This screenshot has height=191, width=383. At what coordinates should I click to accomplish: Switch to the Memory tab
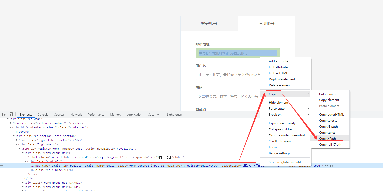[116, 115]
